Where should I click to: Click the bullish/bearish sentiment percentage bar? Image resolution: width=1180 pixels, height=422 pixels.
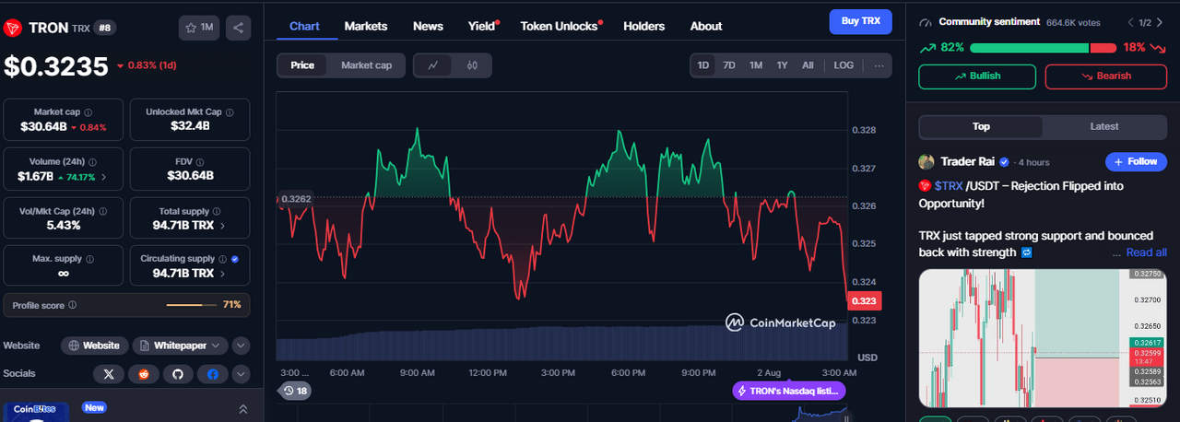pos(1043,47)
